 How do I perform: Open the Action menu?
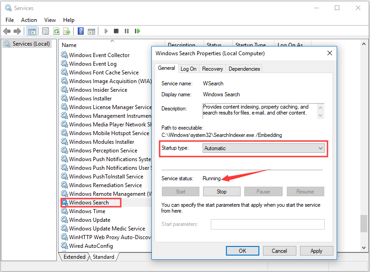tap(29, 20)
